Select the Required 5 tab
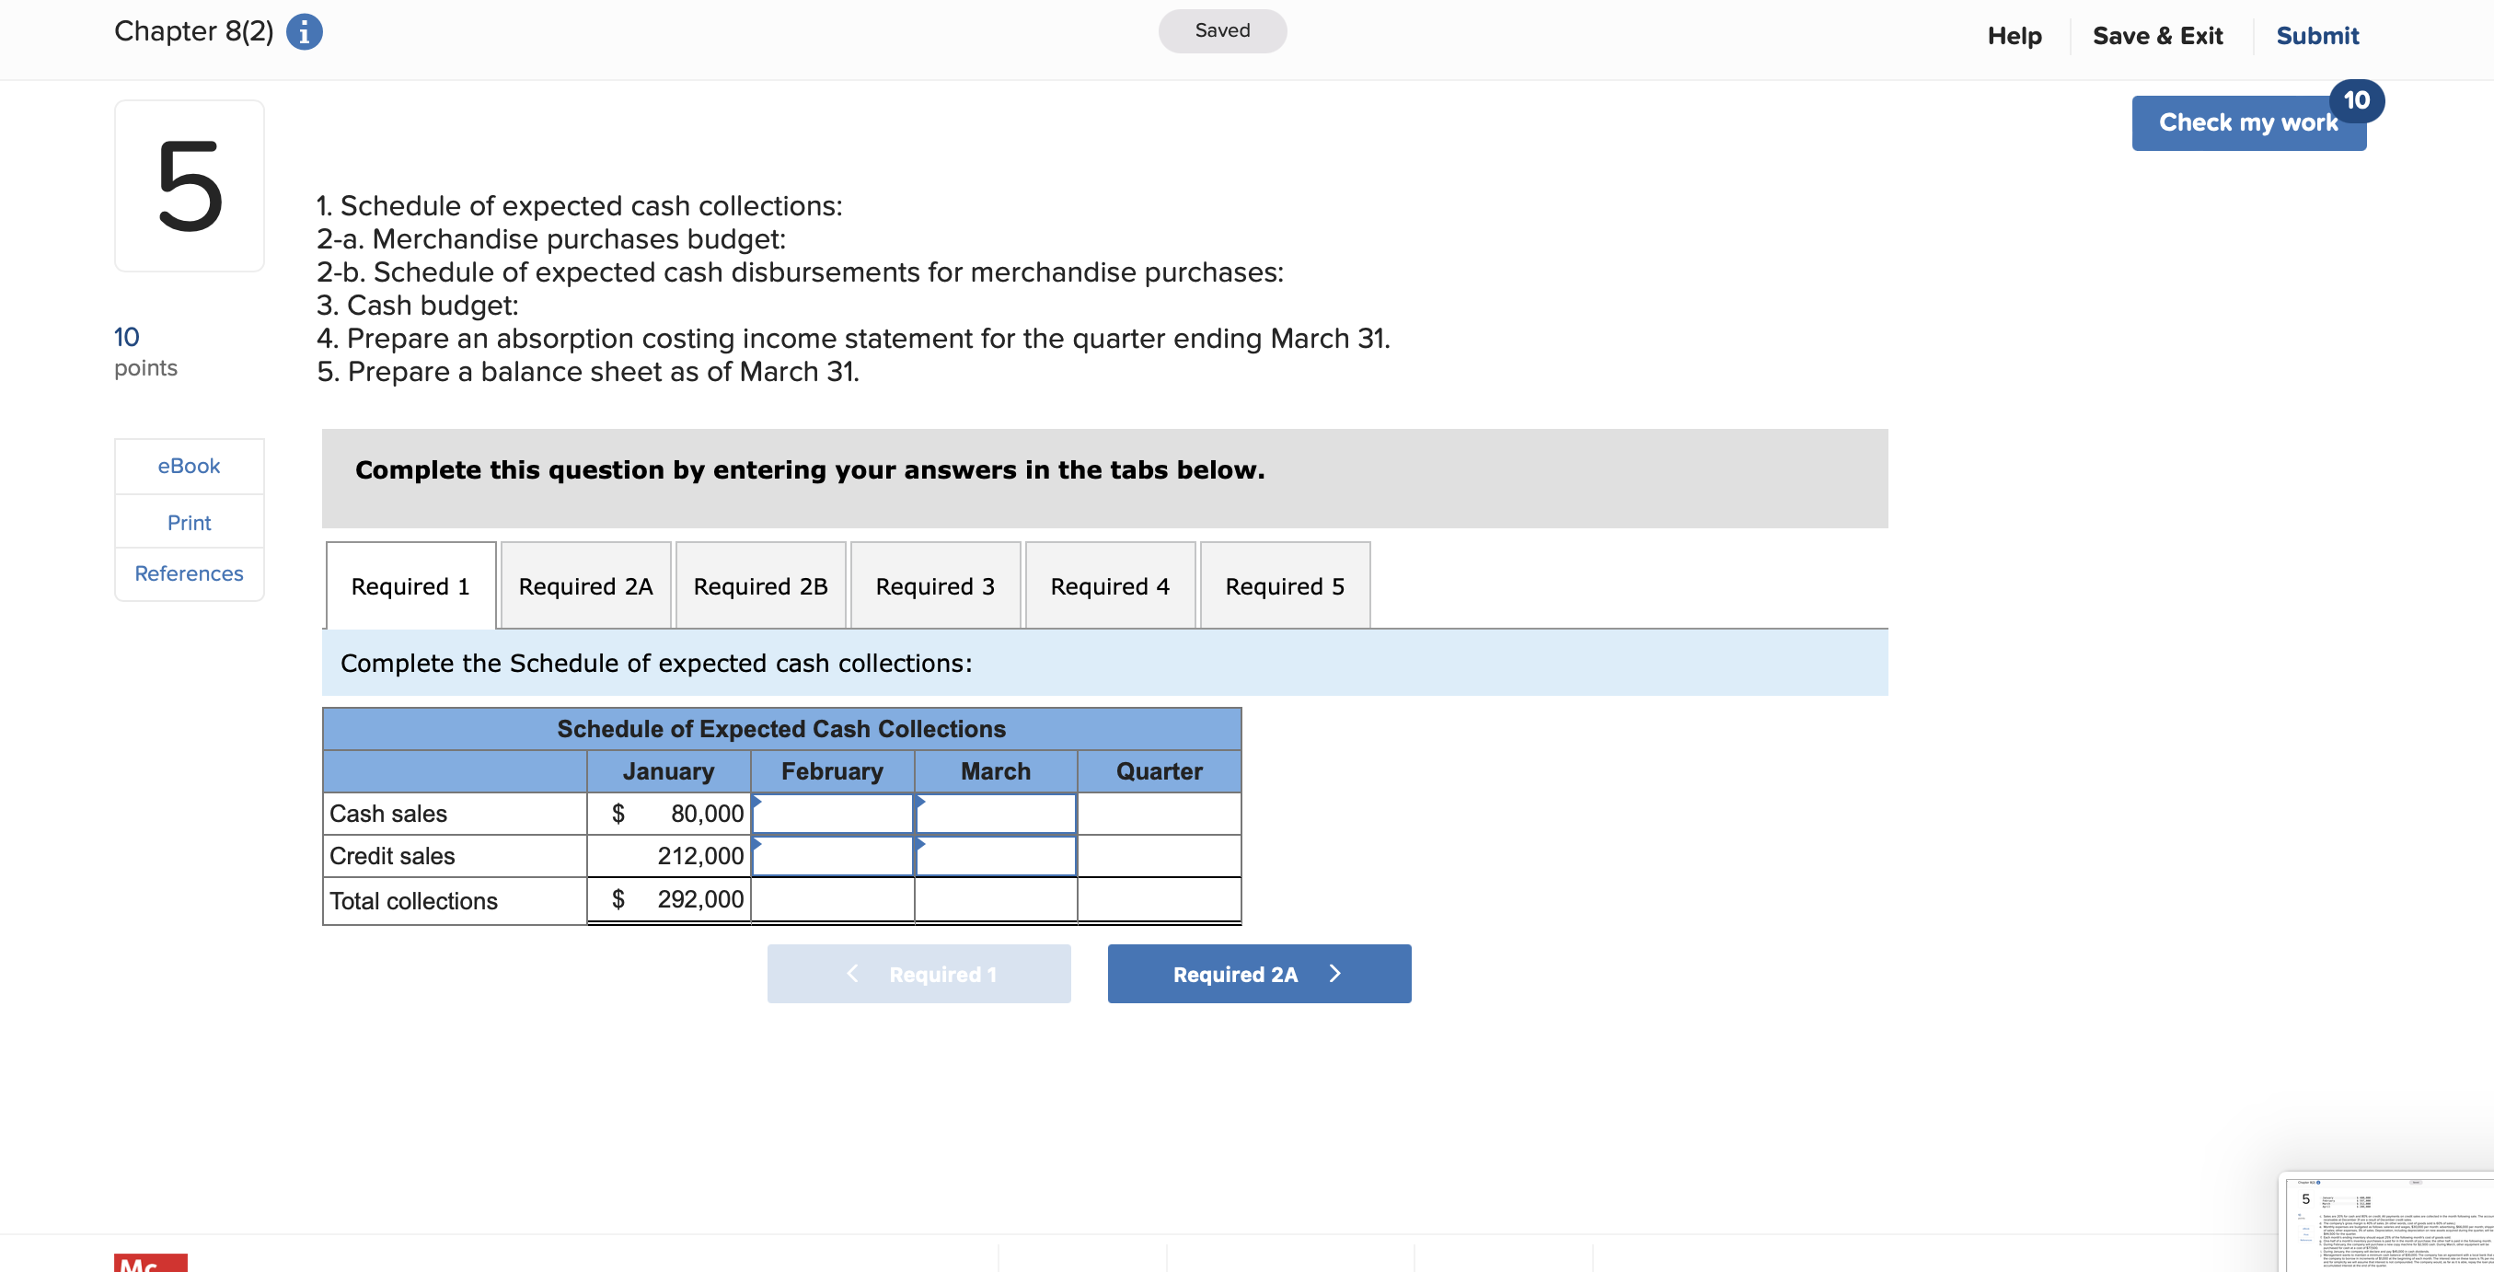 (x=1284, y=585)
